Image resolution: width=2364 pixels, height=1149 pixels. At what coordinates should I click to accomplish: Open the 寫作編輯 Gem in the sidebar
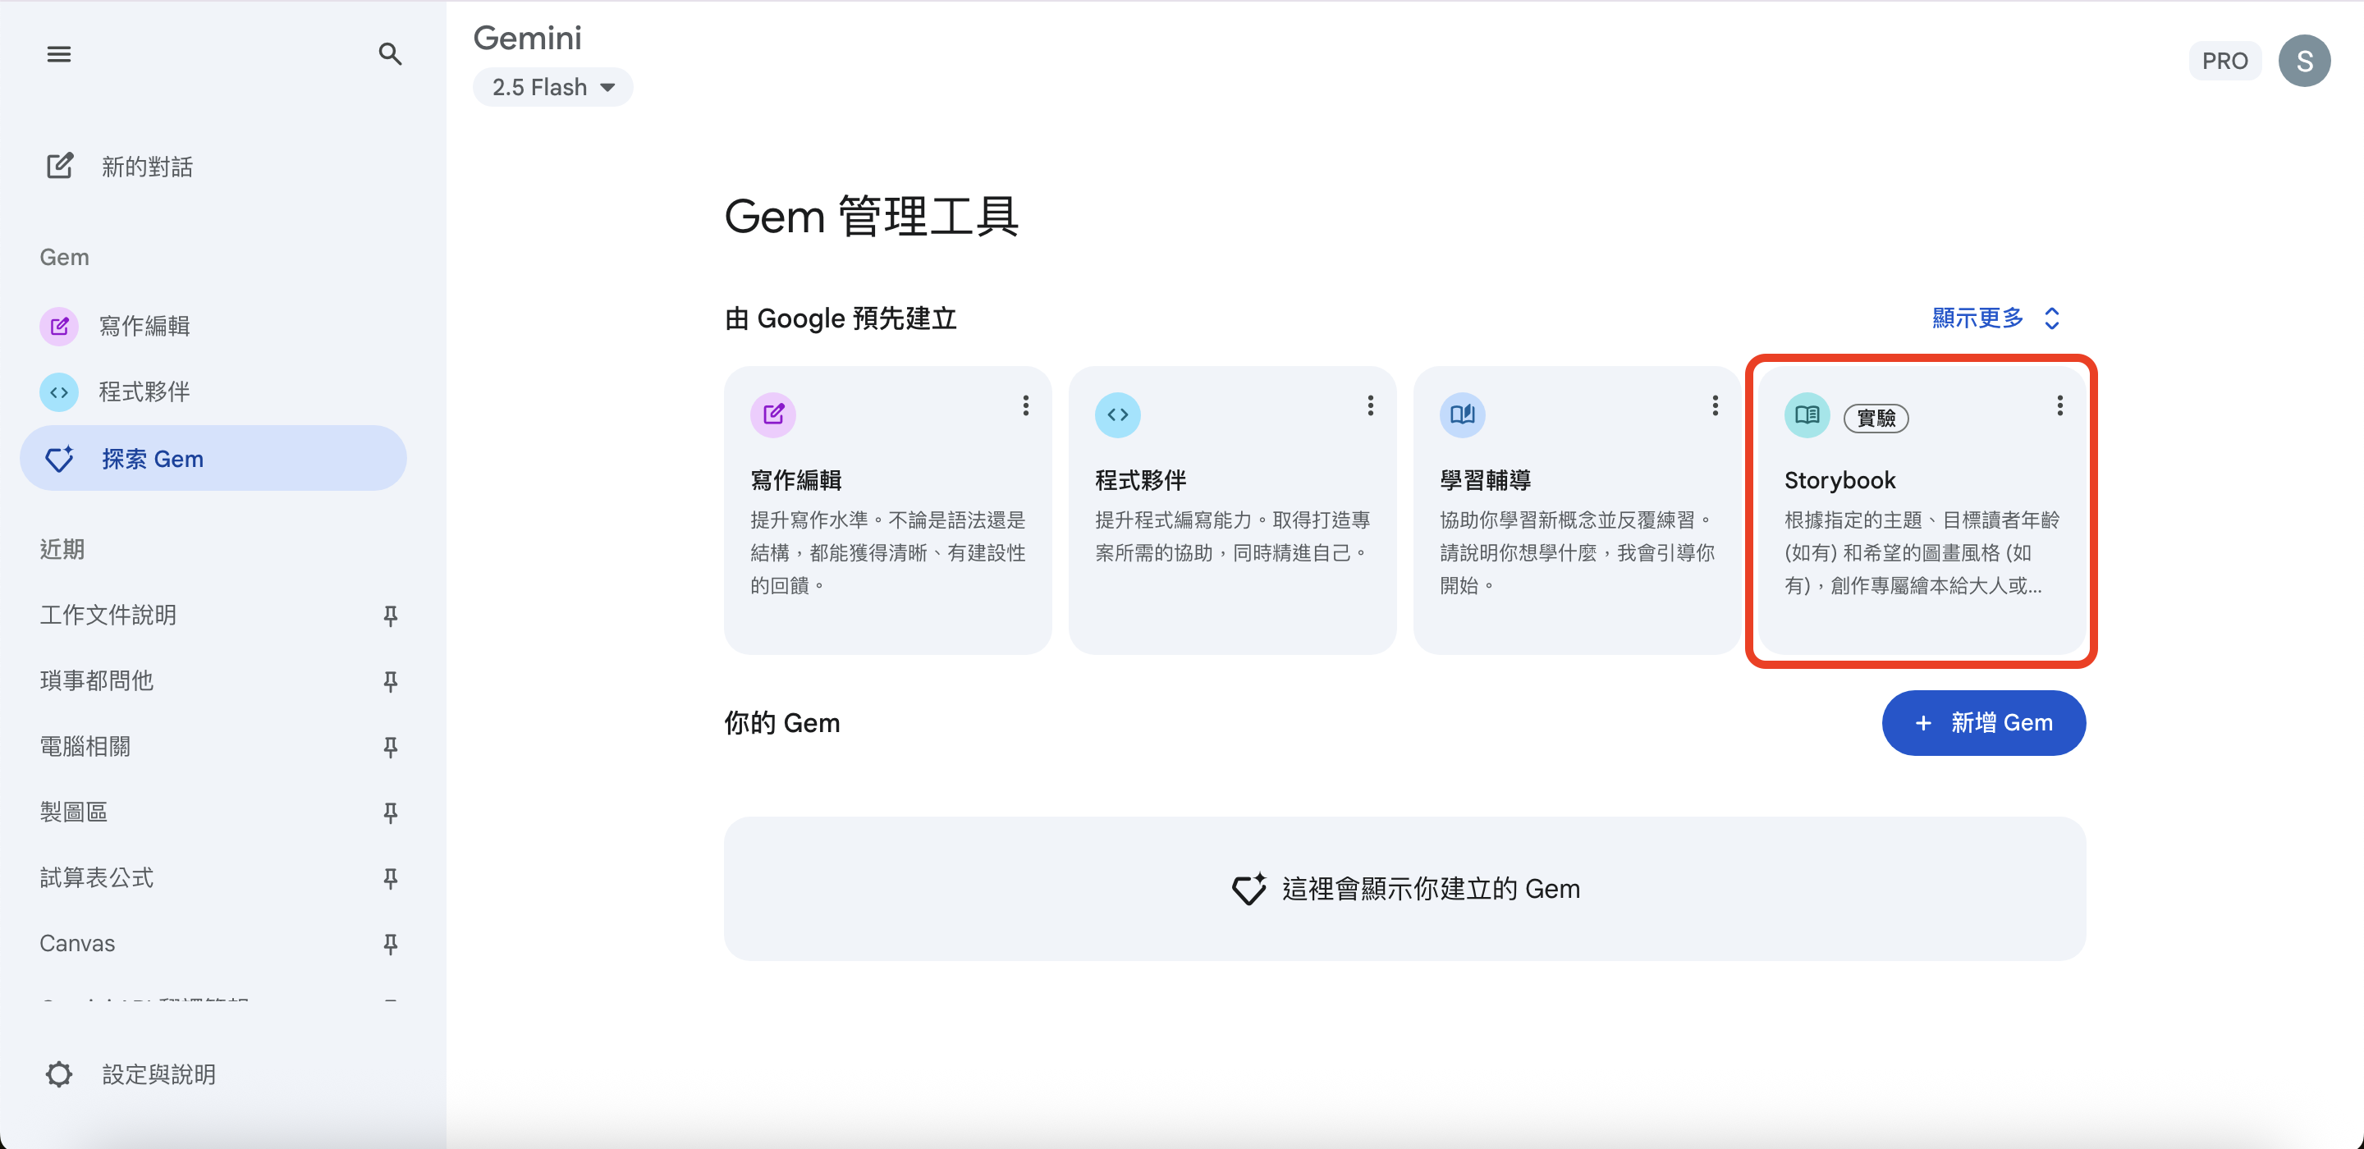click(x=144, y=326)
